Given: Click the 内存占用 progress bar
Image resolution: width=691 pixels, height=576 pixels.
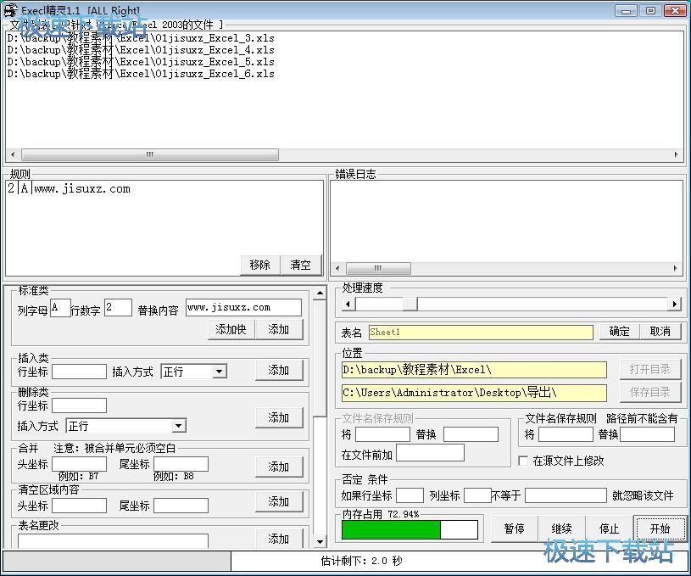Looking at the screenshot, I should click(410, 529).
